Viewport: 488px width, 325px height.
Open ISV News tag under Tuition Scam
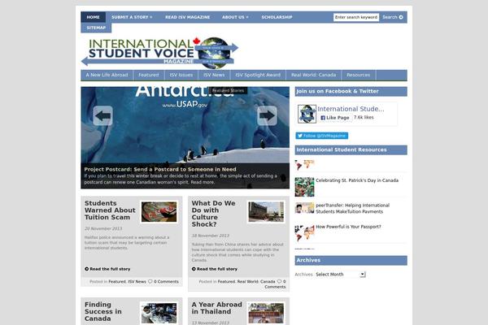pyautogui.click(x=137, y=281)
